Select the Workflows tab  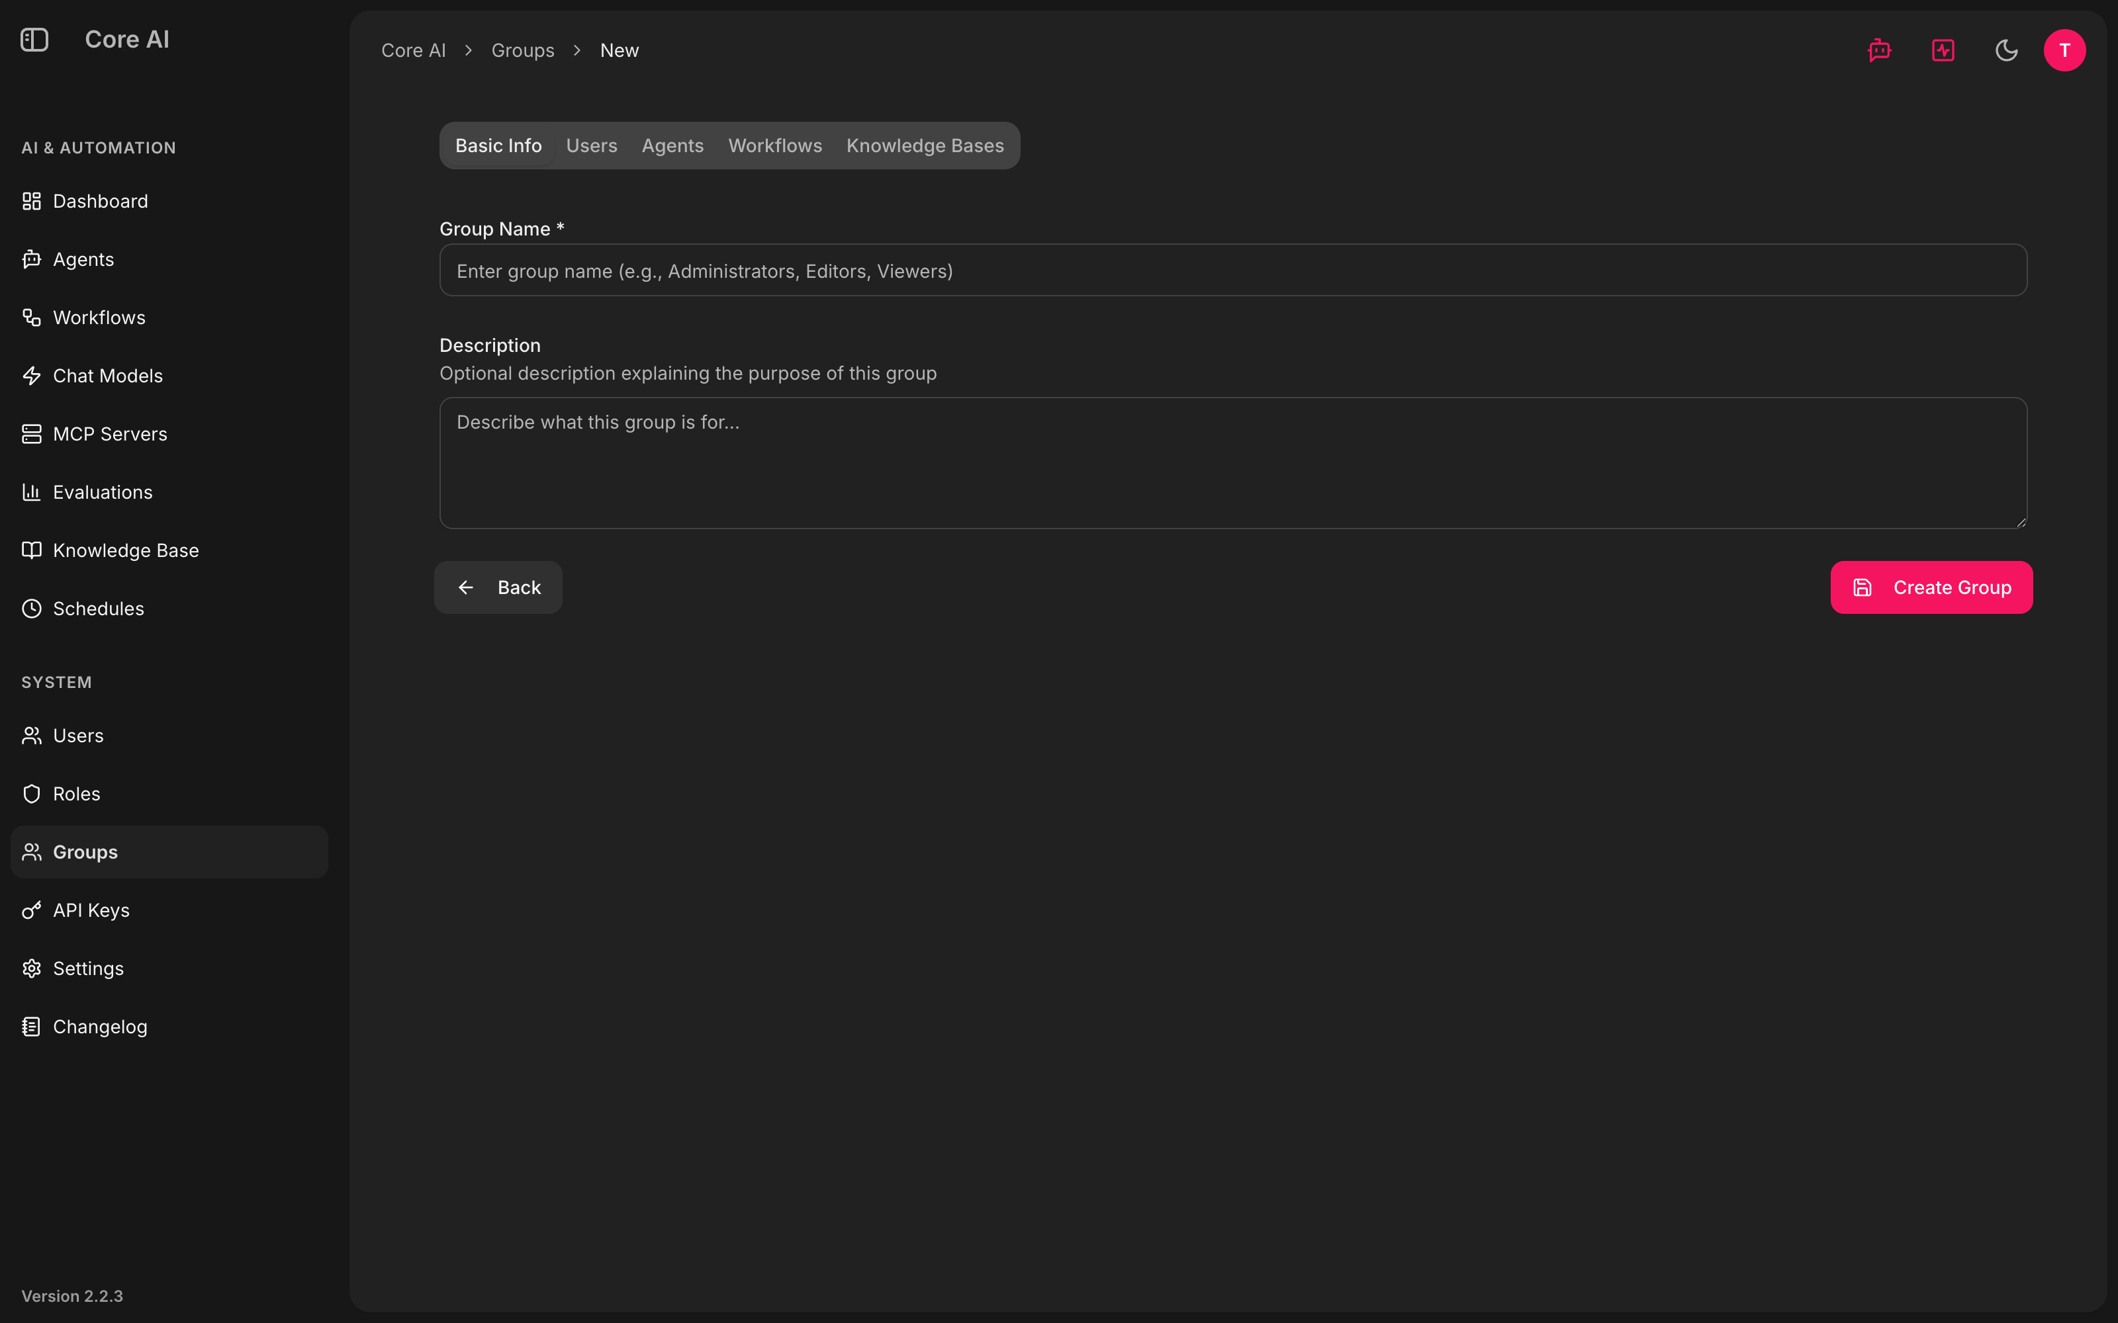pyautogui.click(x=774, y=146)
